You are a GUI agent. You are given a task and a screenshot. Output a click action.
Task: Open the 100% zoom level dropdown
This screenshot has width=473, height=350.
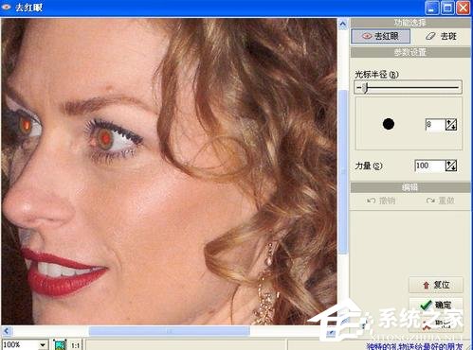click(43, 345)
